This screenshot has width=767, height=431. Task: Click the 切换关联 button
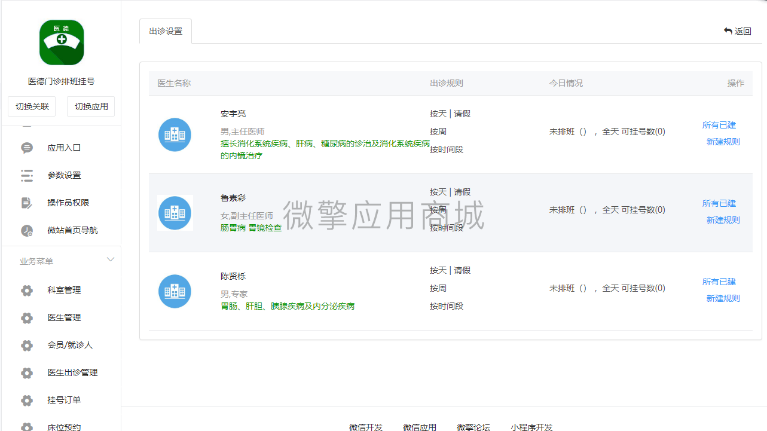(x=32, y=106)
